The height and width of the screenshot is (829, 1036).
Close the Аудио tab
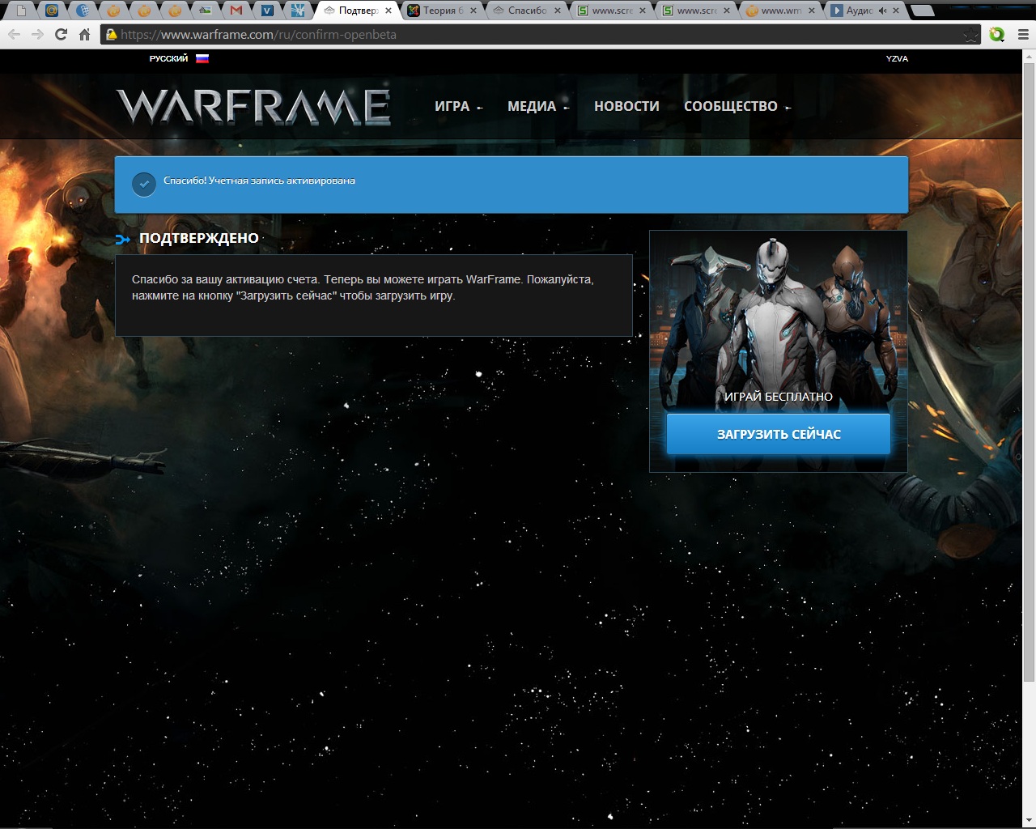(896, 11)
